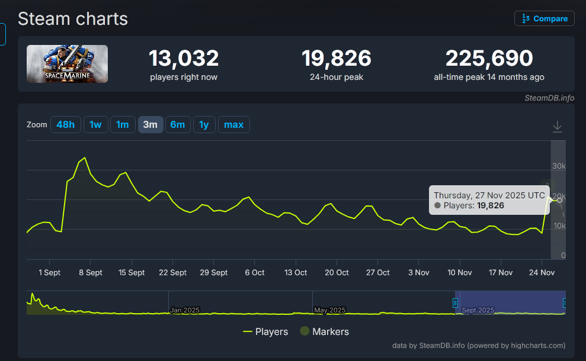Set chart zoom to 1y
Image resolution: width=586 pixels, height=361 pixels.
204,125
